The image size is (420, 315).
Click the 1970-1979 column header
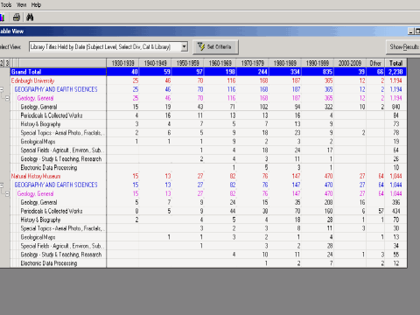[252, 63]
